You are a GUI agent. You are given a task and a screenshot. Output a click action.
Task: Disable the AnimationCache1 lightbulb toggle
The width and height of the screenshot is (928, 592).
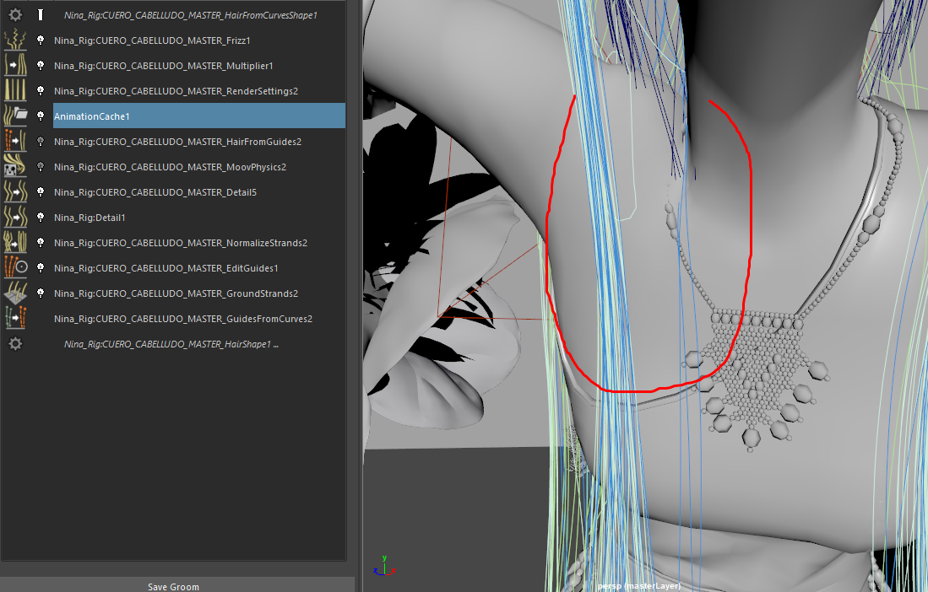(40, 116)
